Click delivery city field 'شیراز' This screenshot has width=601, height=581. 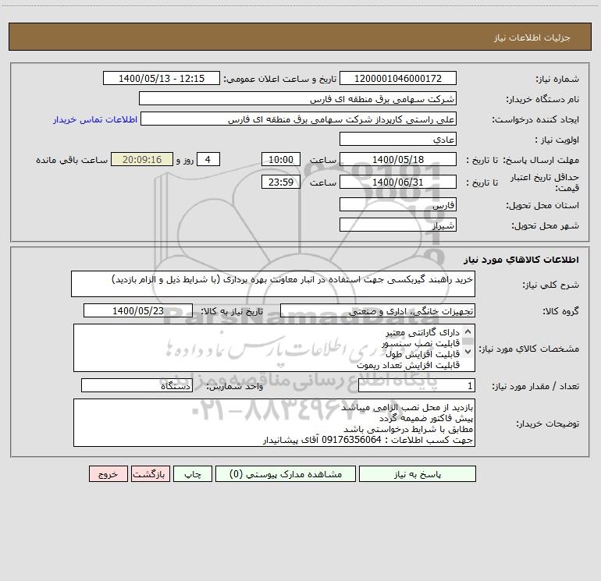click(x=398, y=225)
